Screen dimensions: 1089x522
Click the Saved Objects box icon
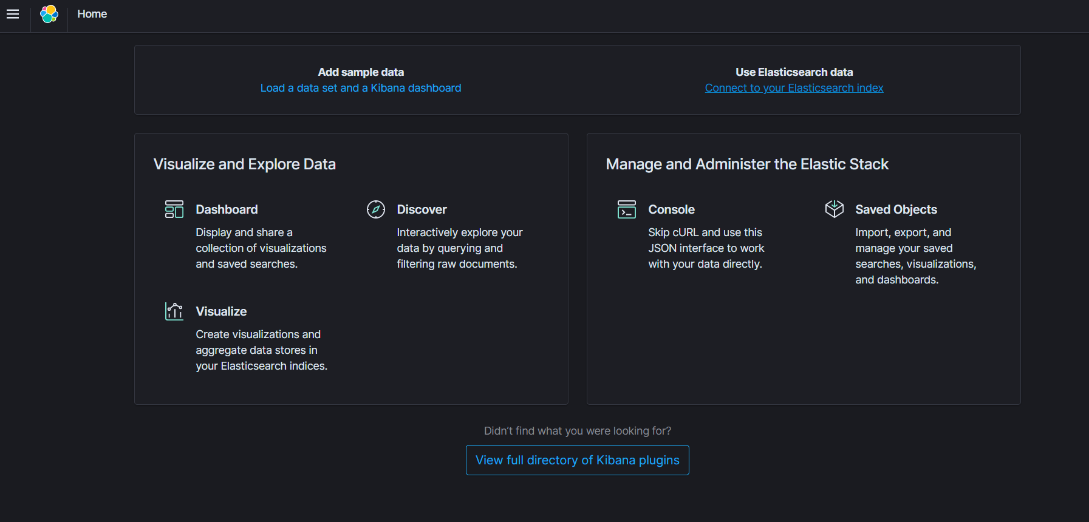(835, 209)
